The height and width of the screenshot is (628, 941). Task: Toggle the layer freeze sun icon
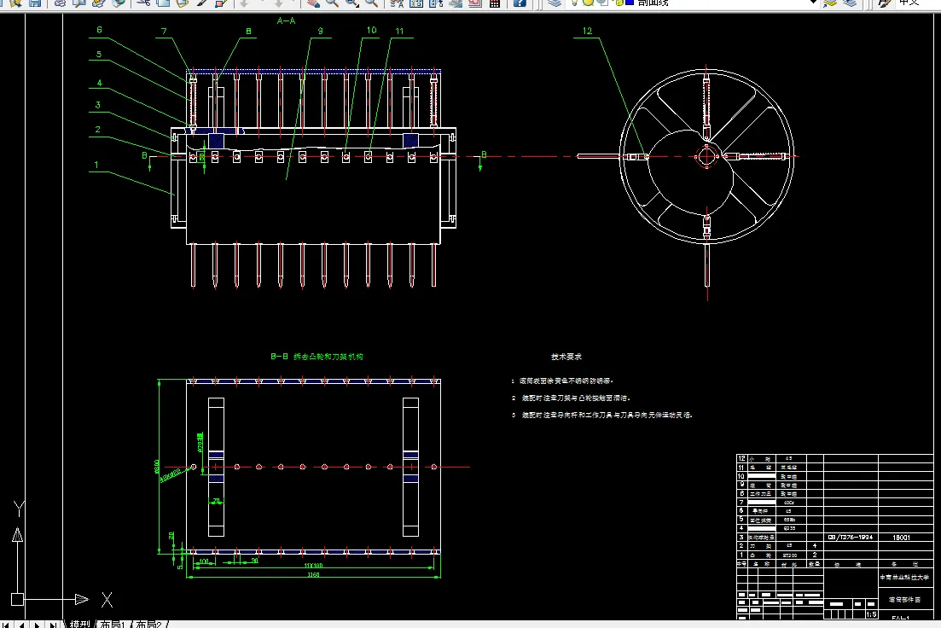(x=588, y=3)
